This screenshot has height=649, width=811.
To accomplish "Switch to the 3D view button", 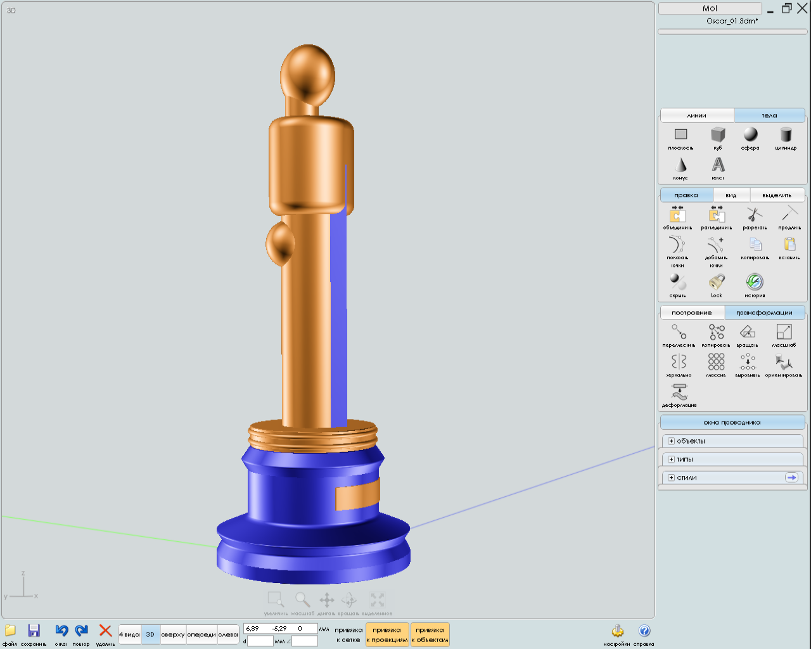I will (150, 634).
